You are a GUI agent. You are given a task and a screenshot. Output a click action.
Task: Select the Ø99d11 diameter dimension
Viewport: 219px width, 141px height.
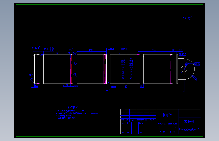[x=123, y=69]
